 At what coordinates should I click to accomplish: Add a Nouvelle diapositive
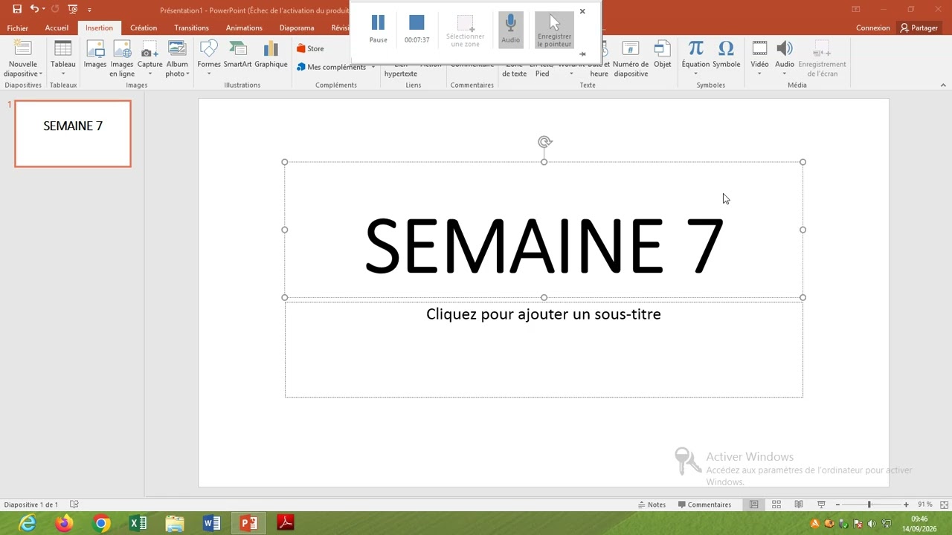(x=23, y=59)
